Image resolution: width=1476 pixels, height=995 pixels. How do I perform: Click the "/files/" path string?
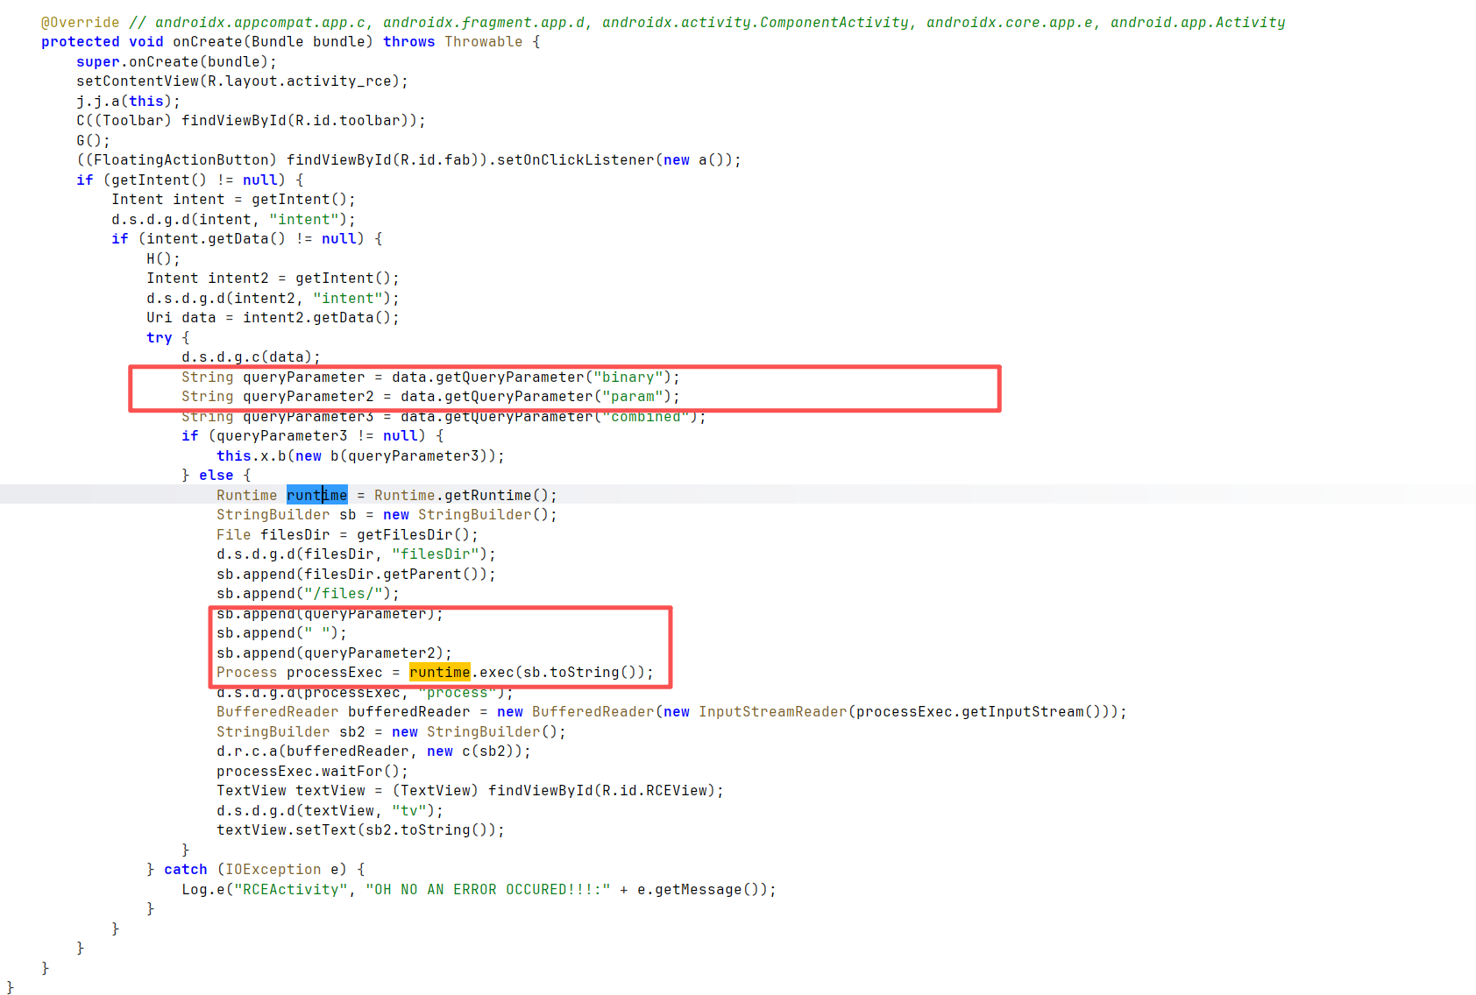(x=347, y=593)
